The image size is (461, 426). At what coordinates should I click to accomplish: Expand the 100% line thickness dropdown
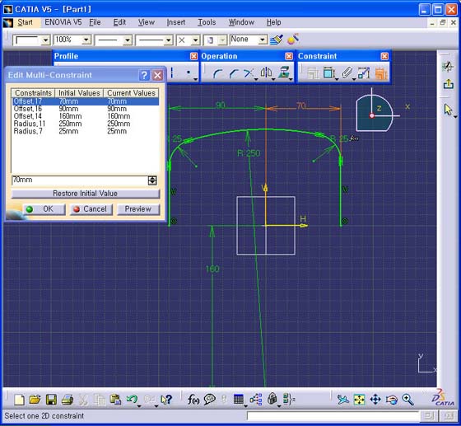click(86, 40)
